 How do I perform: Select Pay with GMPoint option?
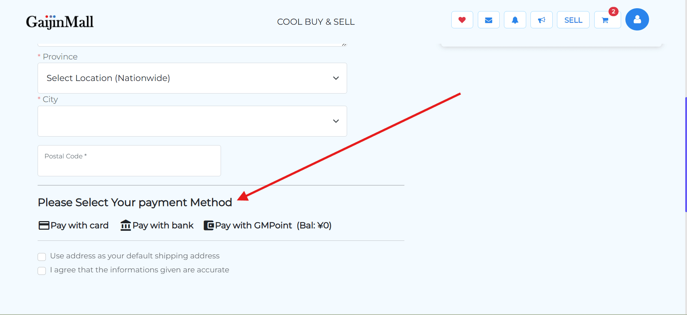coord(254,225)
